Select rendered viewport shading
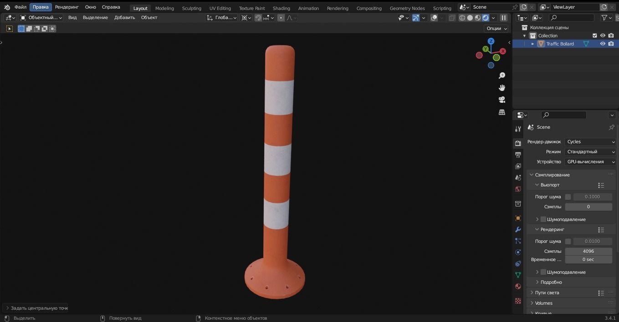Screen dimensions: 619x322 [x=486, y=18]
